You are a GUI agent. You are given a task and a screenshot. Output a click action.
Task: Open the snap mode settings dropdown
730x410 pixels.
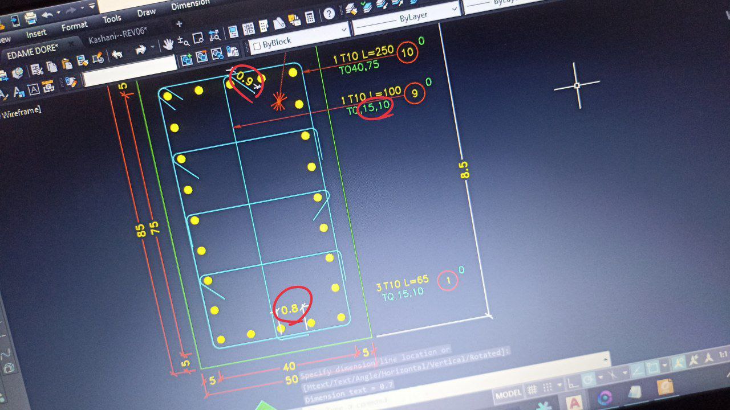tap(558, 386)
